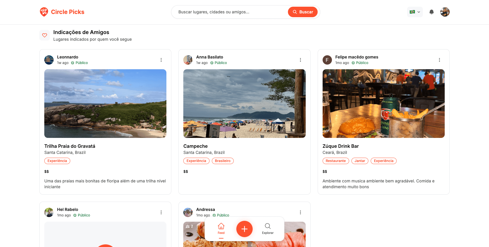Open the Campeche beach photo
Screen dimensions: 489x247
click(244, 104)
